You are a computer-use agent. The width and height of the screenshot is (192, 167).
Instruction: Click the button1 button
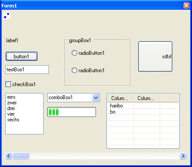(x=21, y=57)
